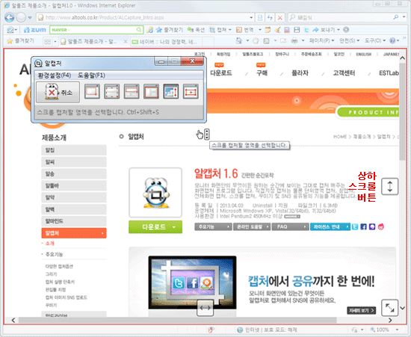
Task: Select 알집 in the product sidebar
Action: pyautogui.click(x=74, y=150)
